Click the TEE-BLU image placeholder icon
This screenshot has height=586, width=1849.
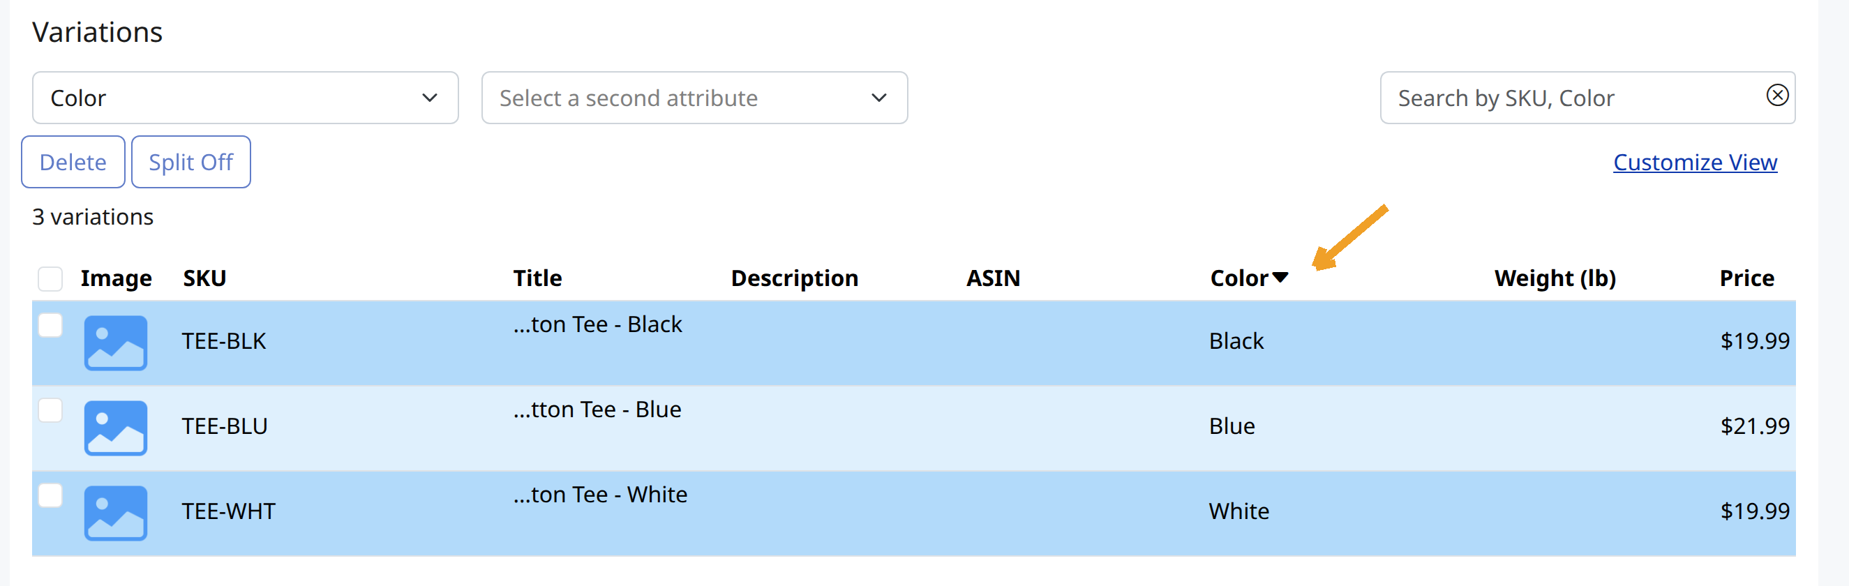coord(116,428)
